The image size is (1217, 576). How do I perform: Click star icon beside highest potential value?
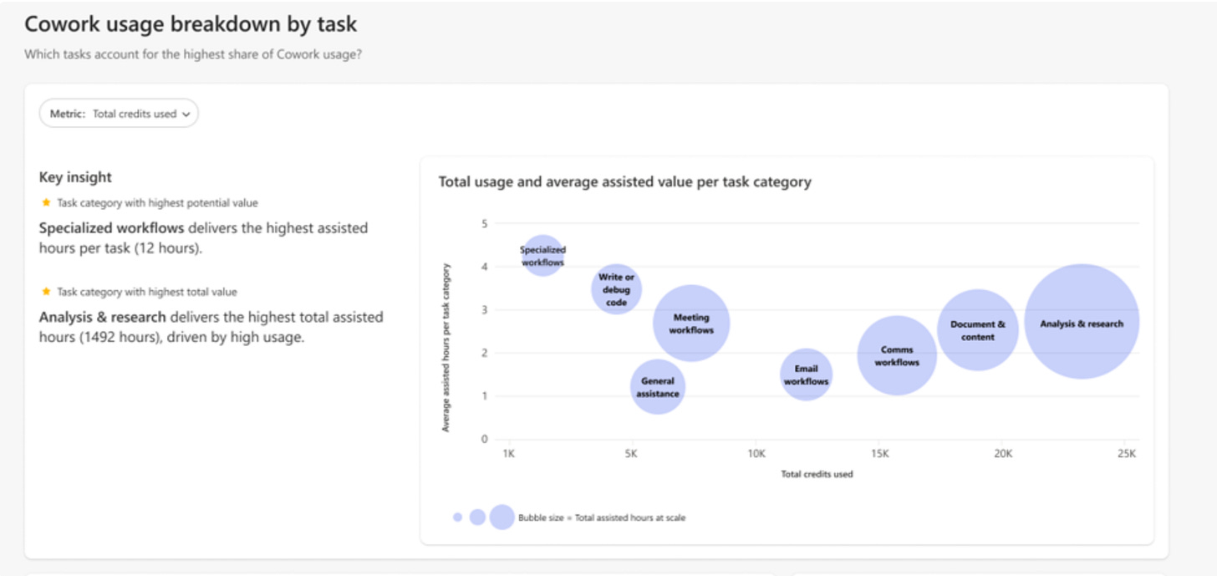tap(46, 202)
